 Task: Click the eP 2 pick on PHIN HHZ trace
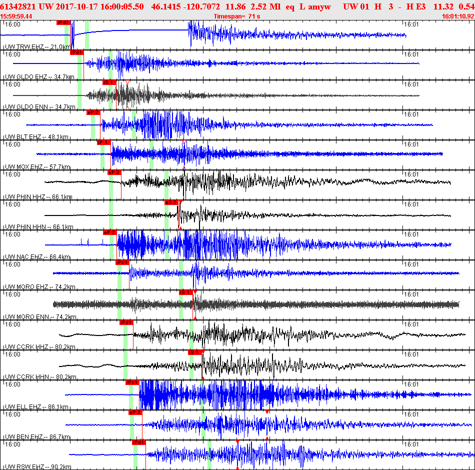click(x=114, y=172)
